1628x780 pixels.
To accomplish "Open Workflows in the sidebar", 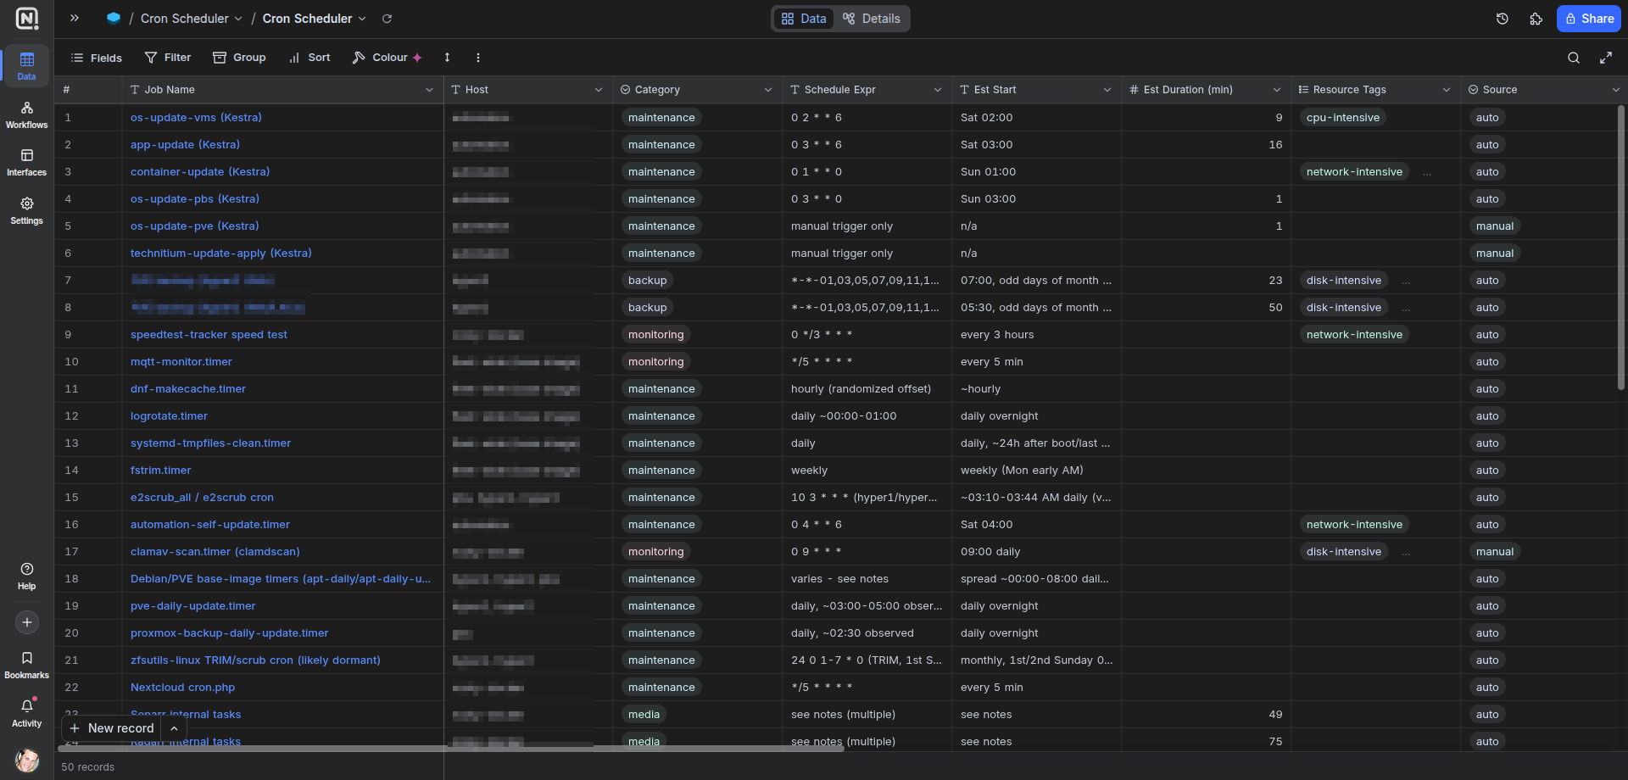I will click(27, 114).
